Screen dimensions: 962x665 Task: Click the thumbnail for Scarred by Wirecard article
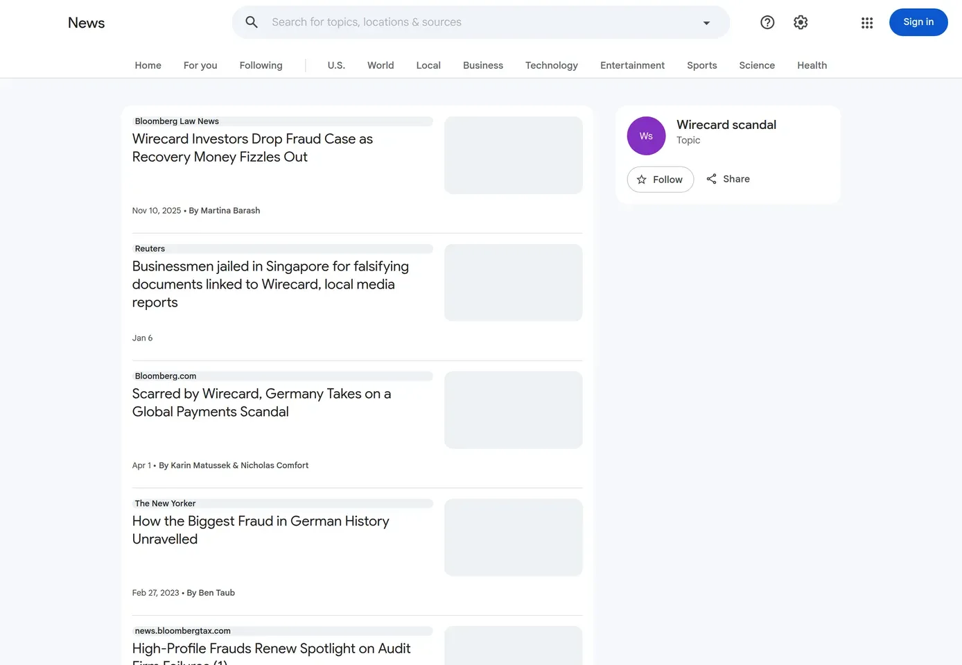(514, 410)
